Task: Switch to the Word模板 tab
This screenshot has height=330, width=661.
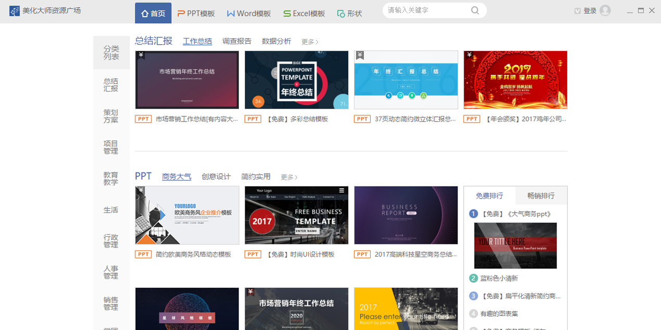Action: click(249, 14)
